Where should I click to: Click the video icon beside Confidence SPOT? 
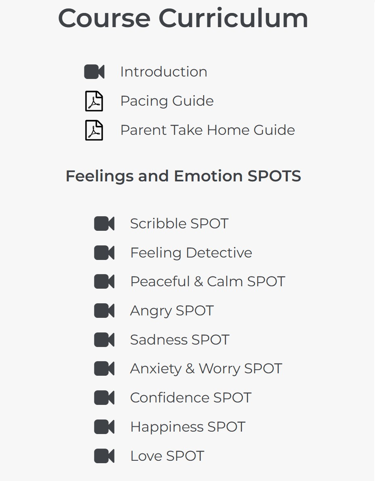[104, 398]
